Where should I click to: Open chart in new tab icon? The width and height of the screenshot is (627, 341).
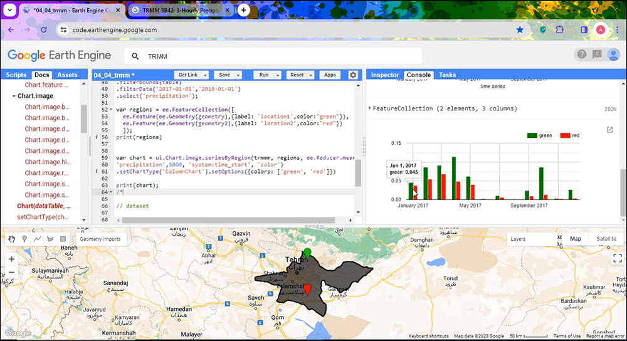pyautogui.click(x=610, y=130)
